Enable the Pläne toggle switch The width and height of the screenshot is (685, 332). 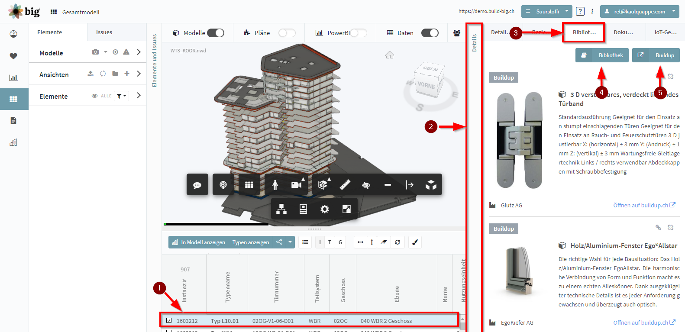[287, 33]
